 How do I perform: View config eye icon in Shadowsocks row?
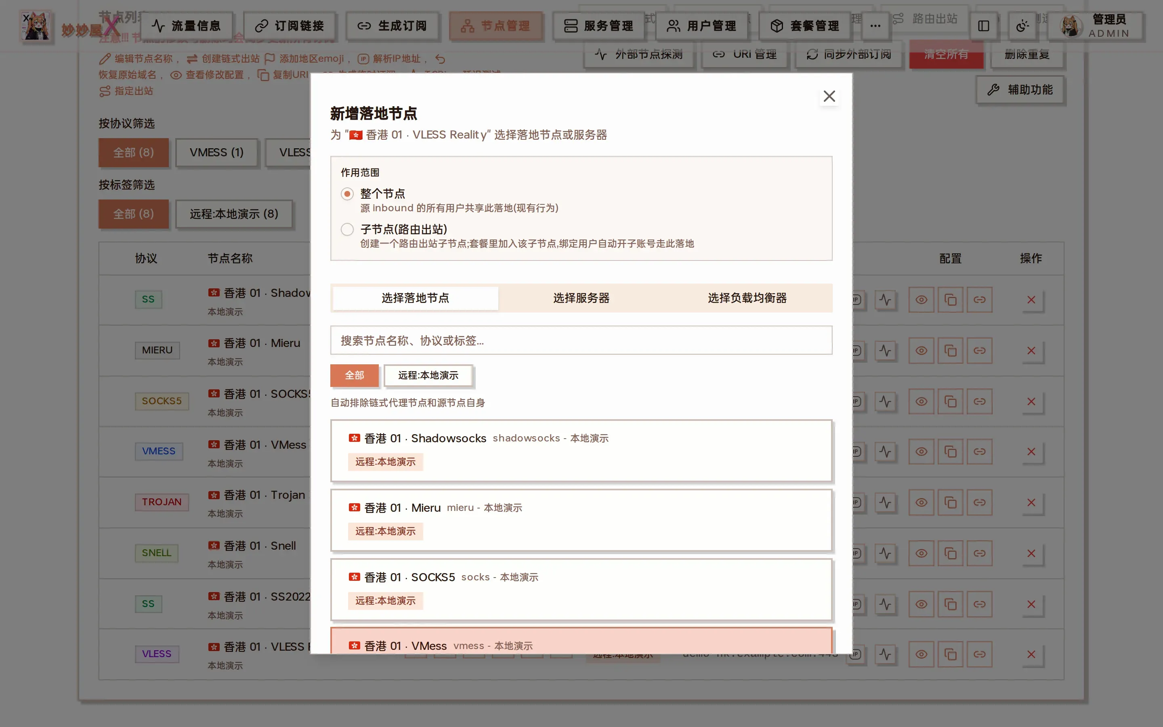pos(921,300)
